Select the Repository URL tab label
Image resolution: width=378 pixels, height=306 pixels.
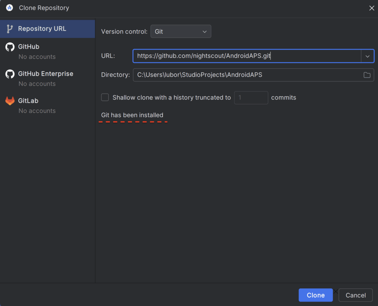coord(42,29)
